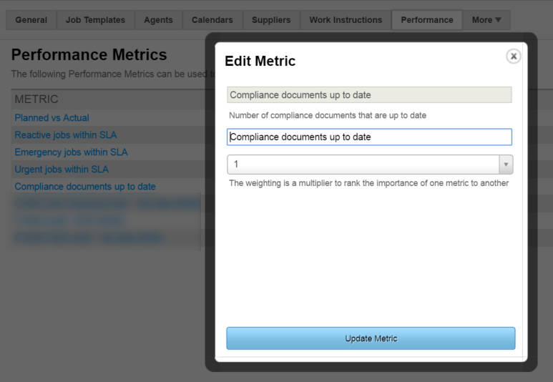The height and width of the screenshot is (382, 553).
Task: Open the Calendars tab
Action: pyautogui.click(x=212, y=20)
